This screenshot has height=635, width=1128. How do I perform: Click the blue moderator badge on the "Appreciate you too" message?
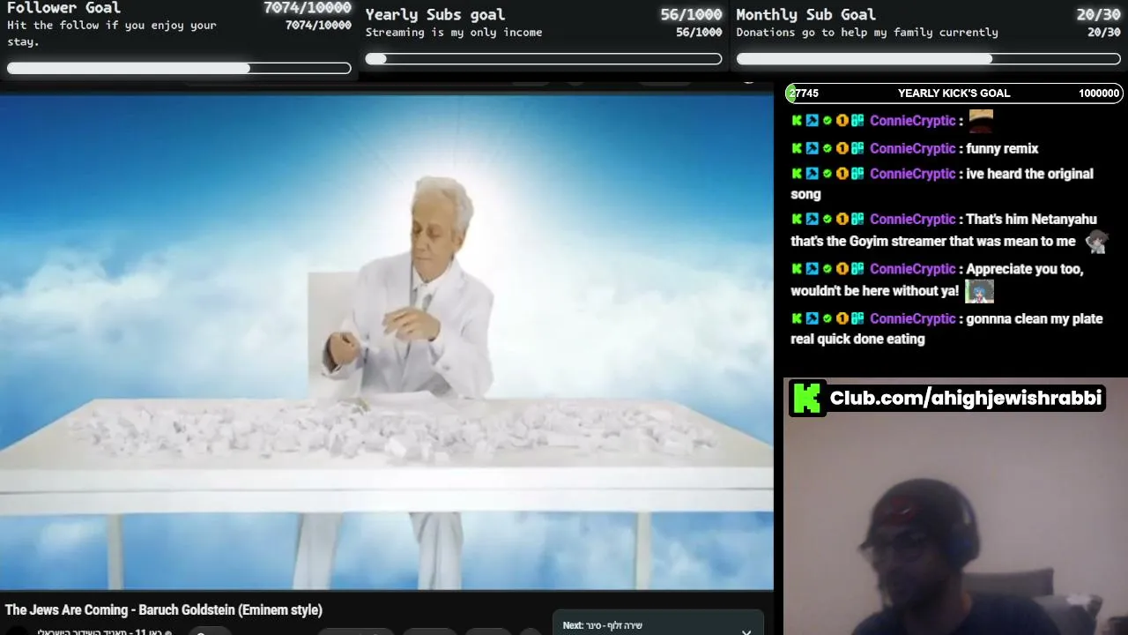812,269
